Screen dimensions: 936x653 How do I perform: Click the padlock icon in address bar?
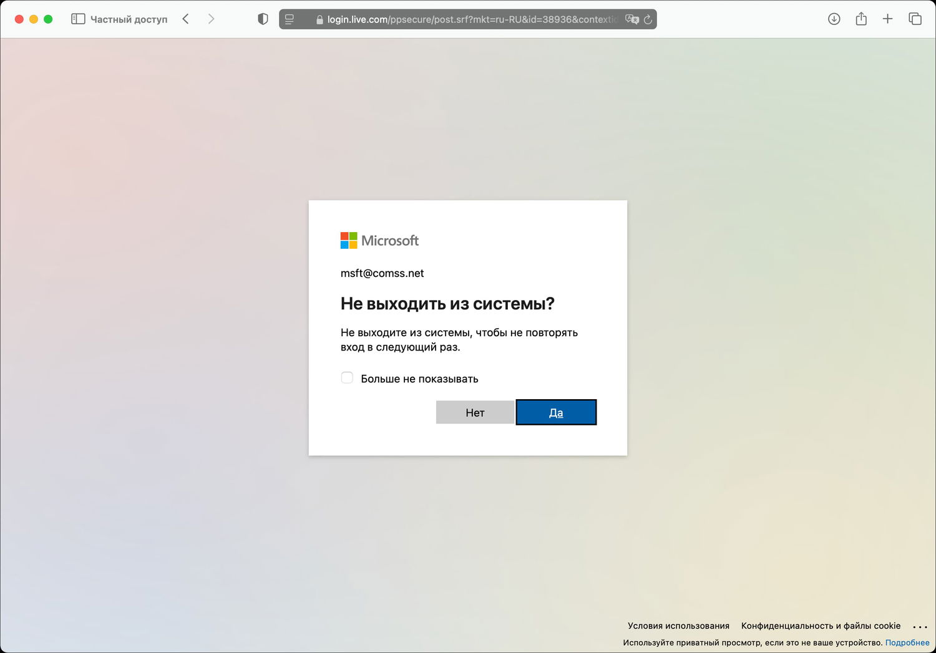[319, 20]
